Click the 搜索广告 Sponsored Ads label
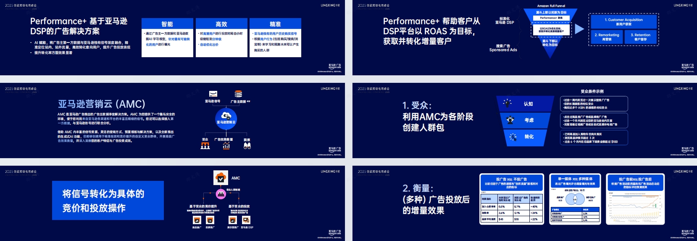697x241 pixels. pos(503,48)
